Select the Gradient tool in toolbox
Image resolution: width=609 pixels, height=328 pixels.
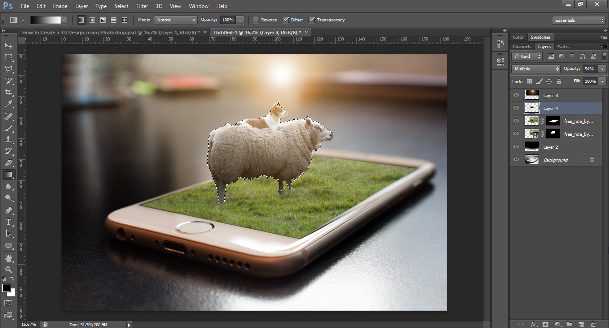click(x=8, y=174)
